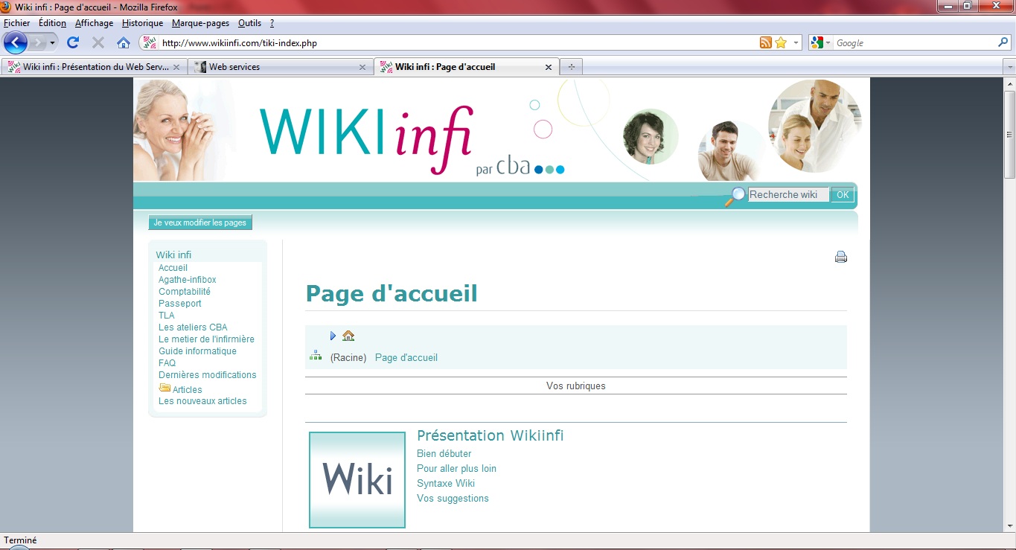Open the Syntaxe Wiki link
Image resolution: width=1016 pixels, height=550 pixels.
[446, 484]
